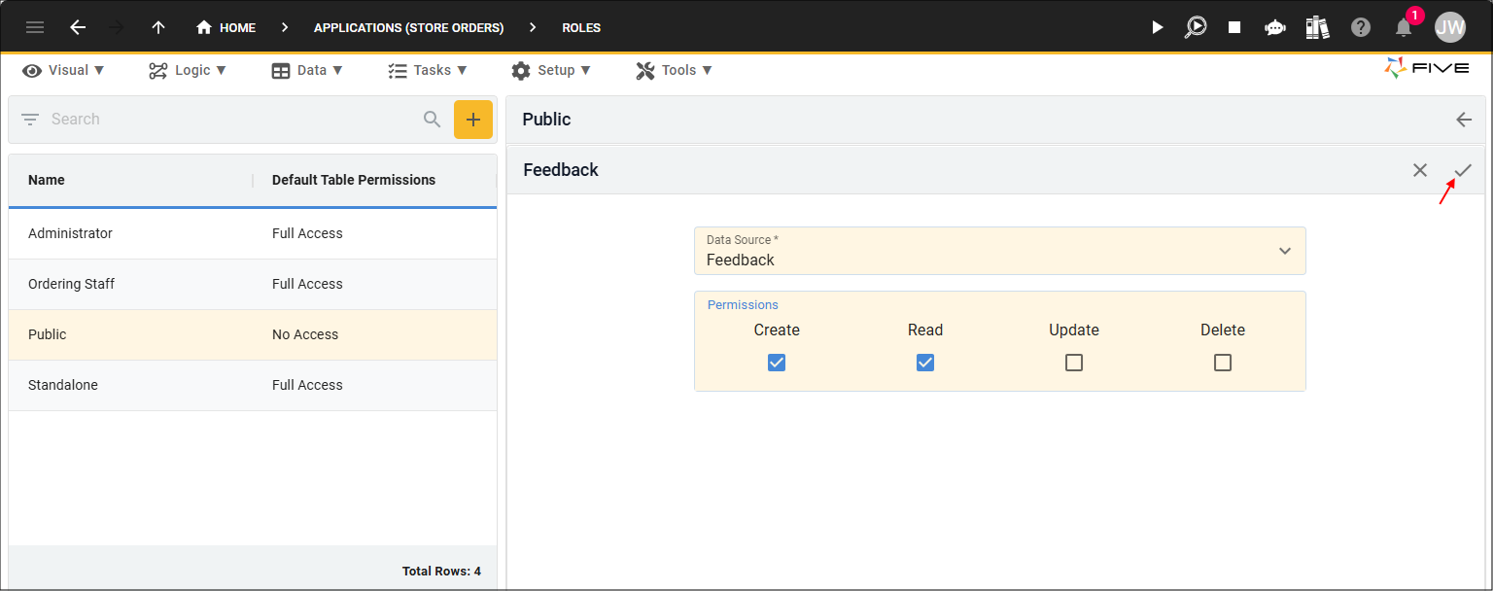This screenshot has height=591, width=1493.
Task: Sort by Name column header
Action: (47, 180)
